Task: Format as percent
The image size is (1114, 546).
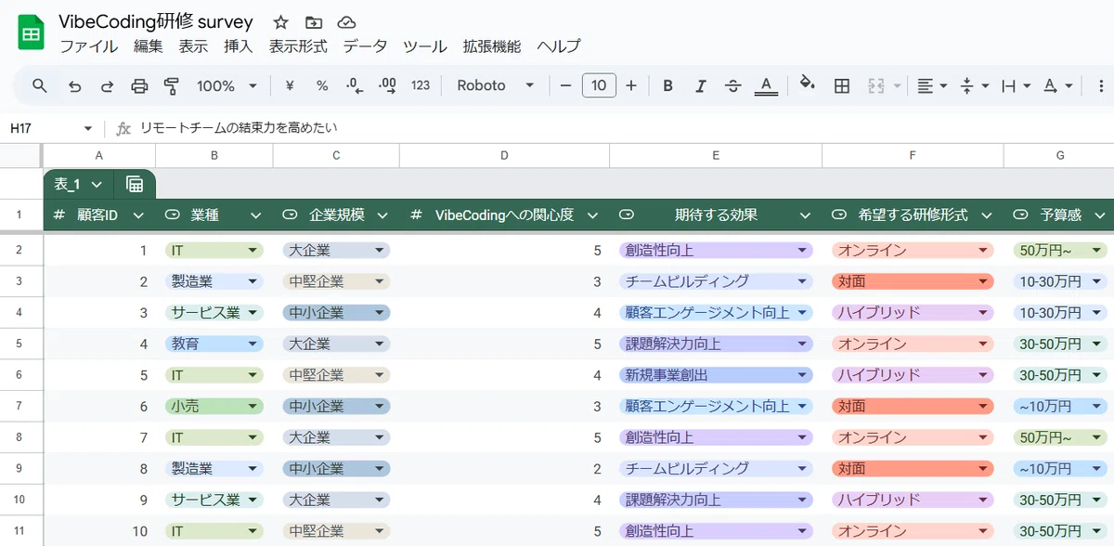Action: (322, 85)
